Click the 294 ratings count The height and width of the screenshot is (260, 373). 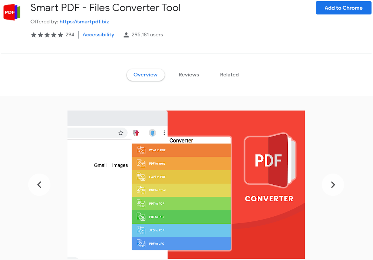(x=70, y=35)
